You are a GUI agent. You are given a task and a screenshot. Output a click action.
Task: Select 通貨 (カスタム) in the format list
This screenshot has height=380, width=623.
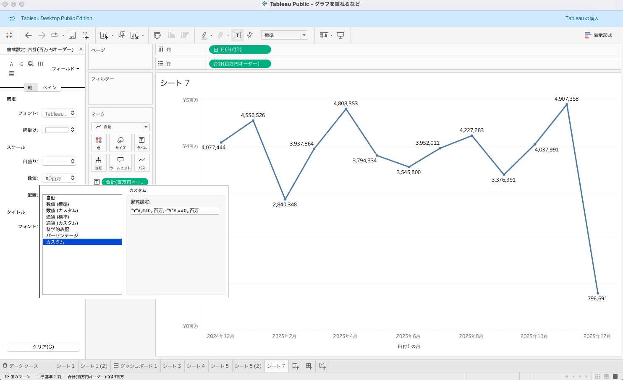62,223
